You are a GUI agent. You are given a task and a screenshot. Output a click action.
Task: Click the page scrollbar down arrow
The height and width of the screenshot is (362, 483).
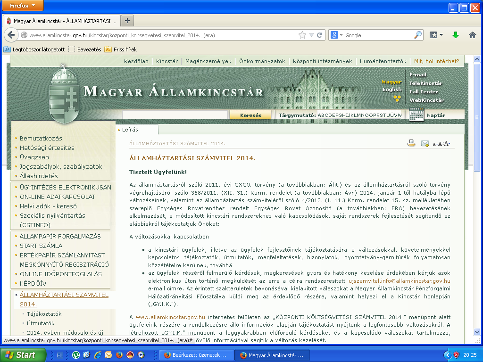pyautogui.click(x=477, y=332)
